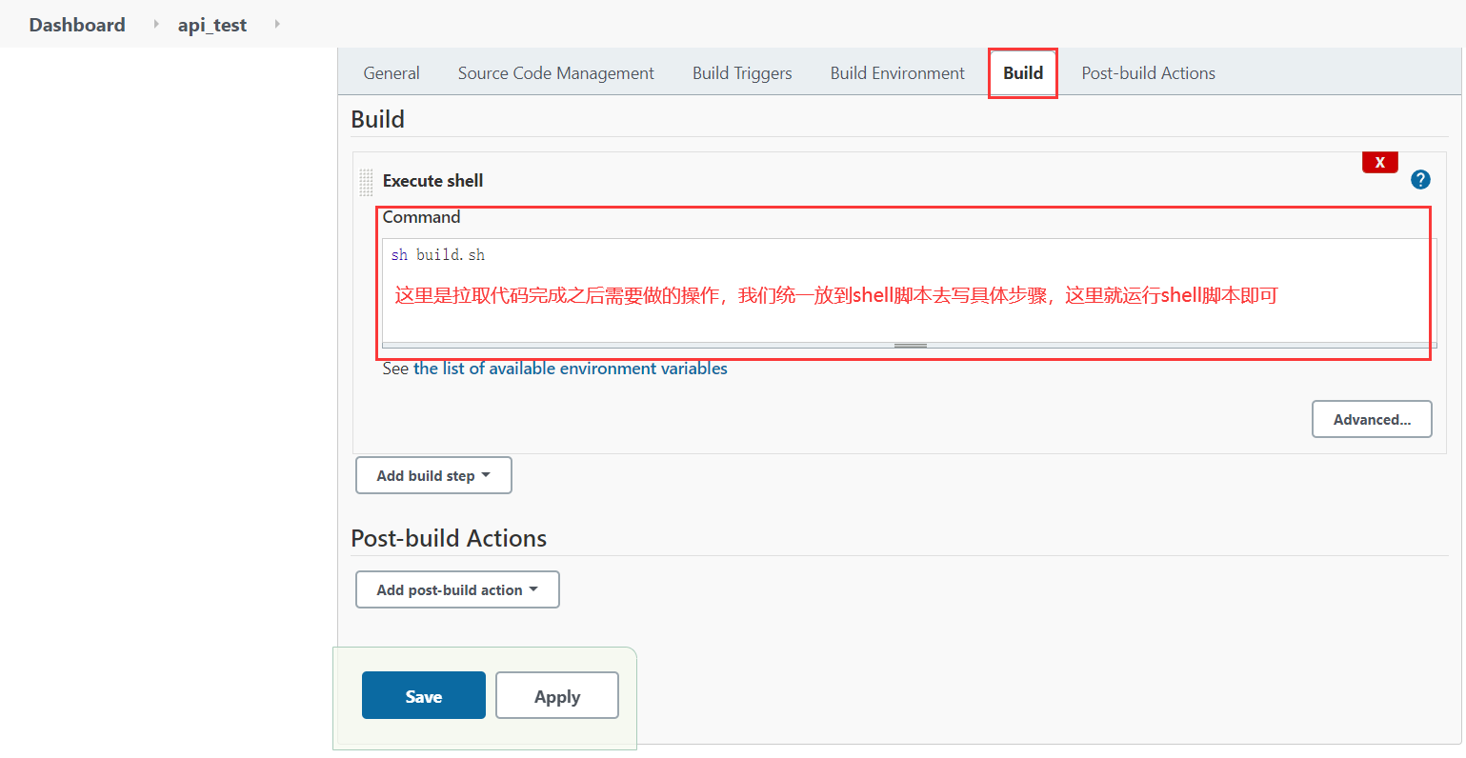Open the available environment variables link
Viewport: 1466px width, 758px height.
click(570, 369)
